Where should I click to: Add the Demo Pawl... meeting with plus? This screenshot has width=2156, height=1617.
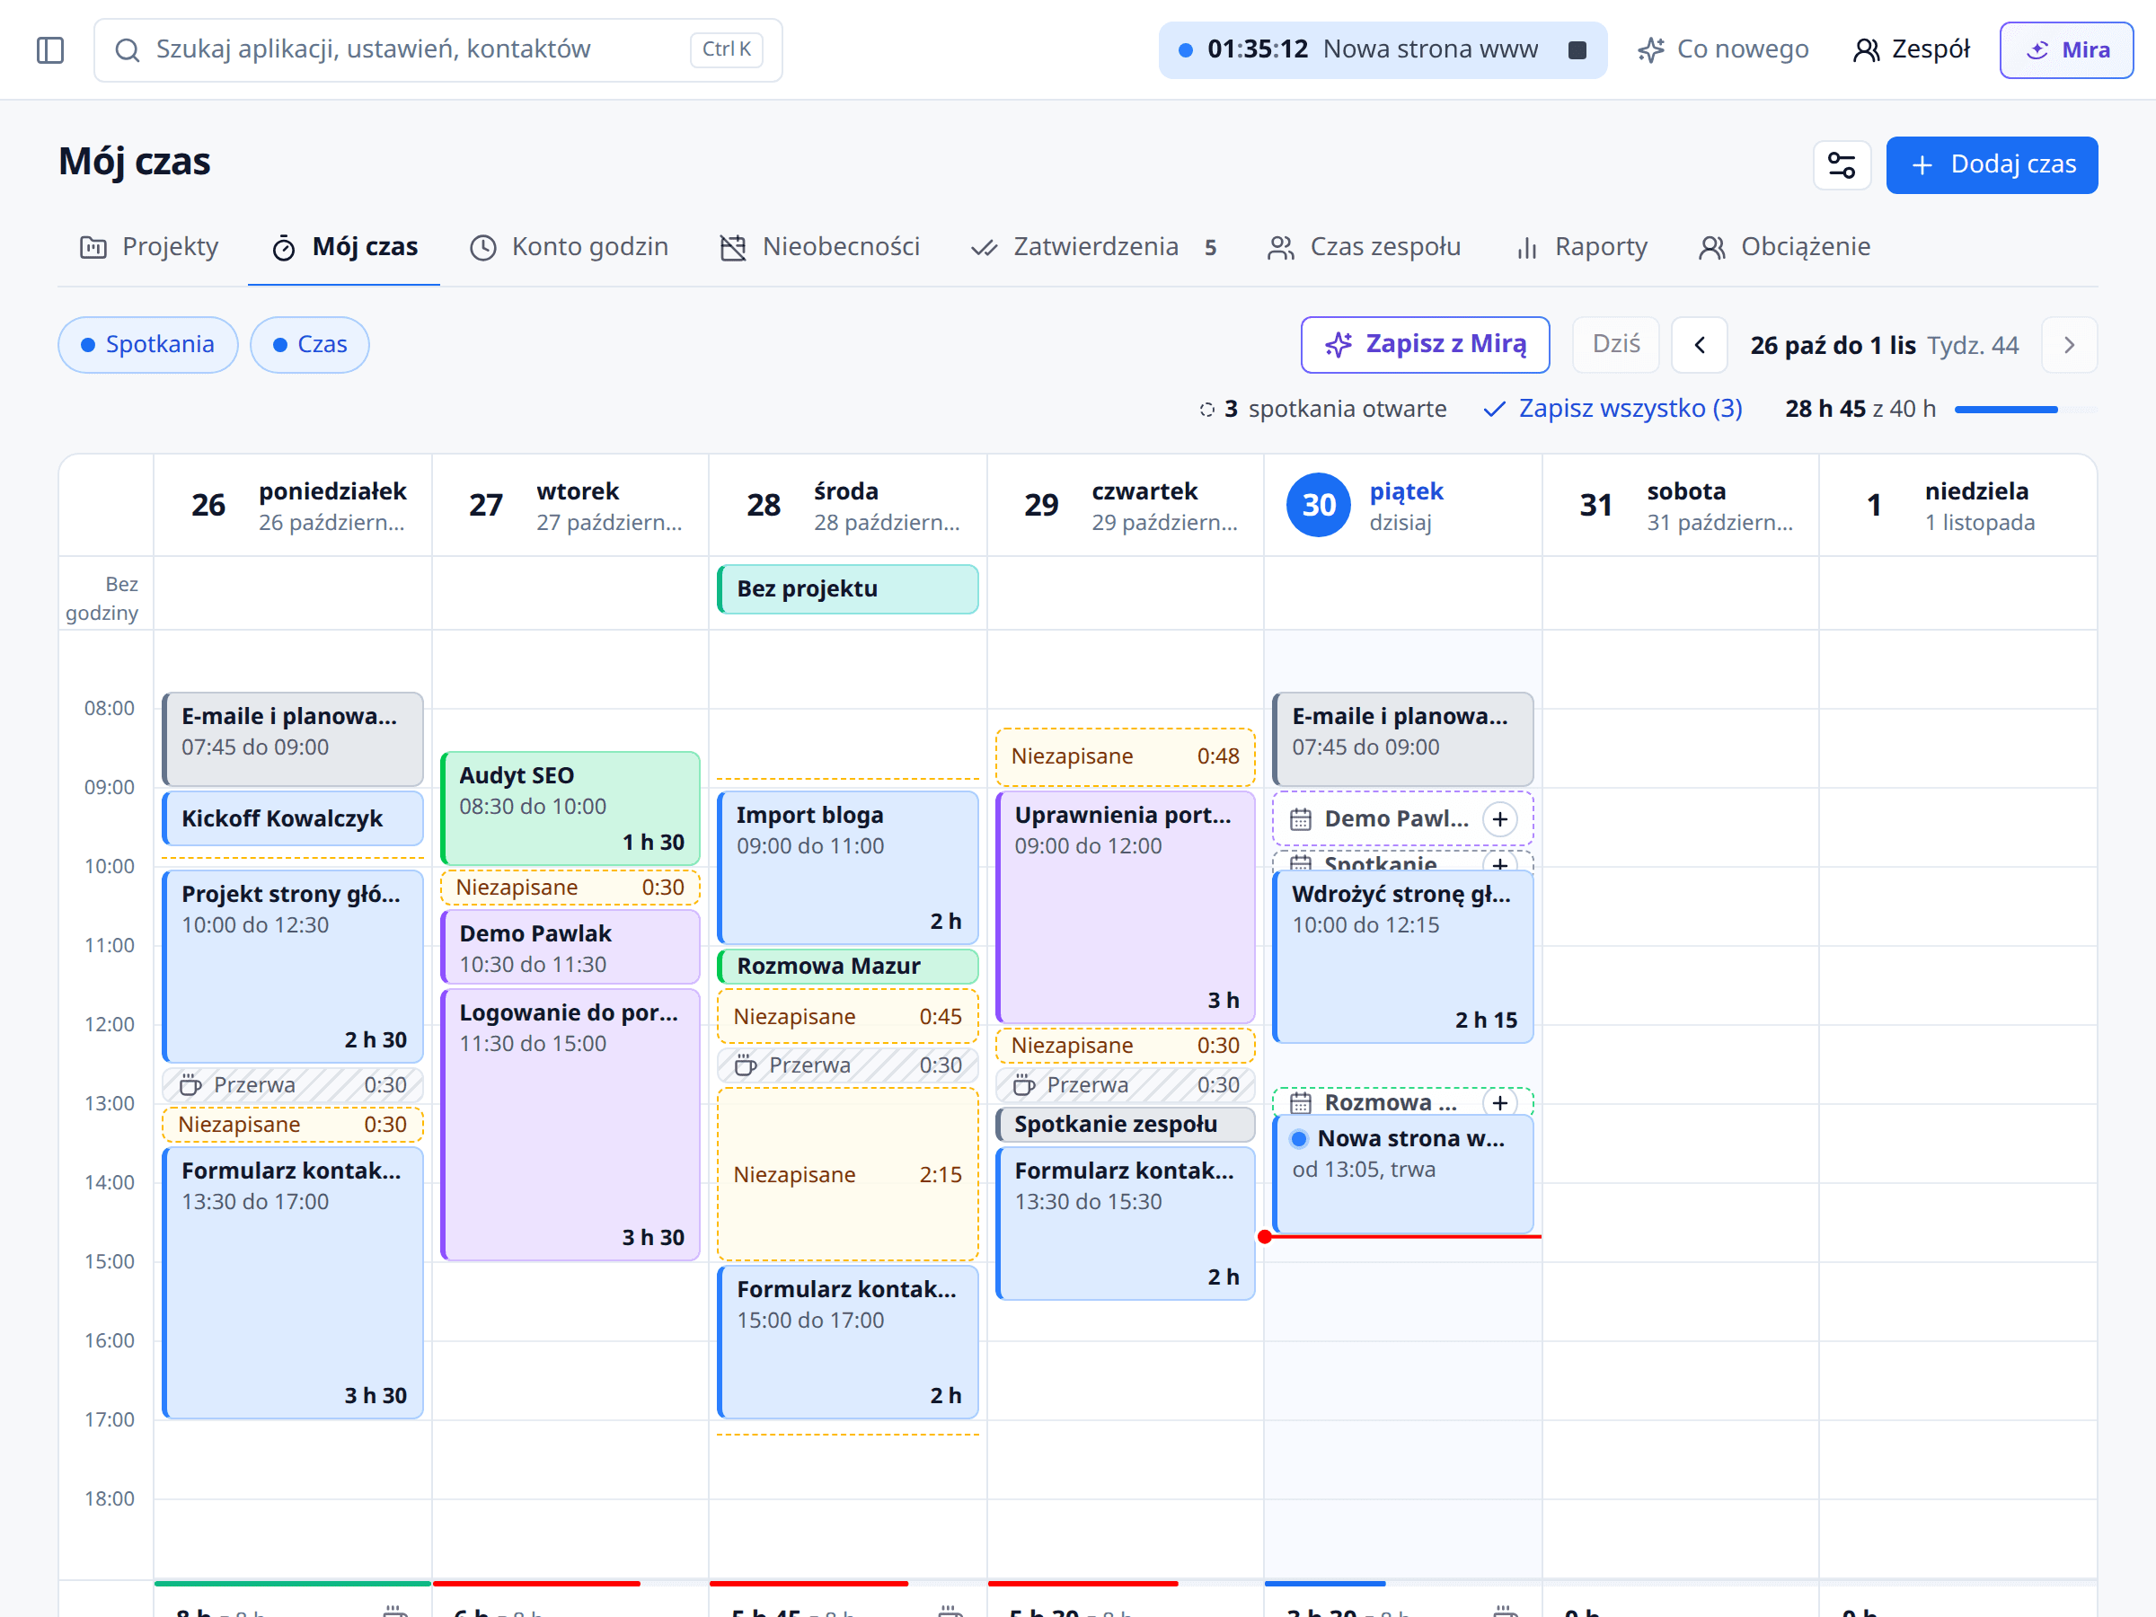(x=1499, y=818)
